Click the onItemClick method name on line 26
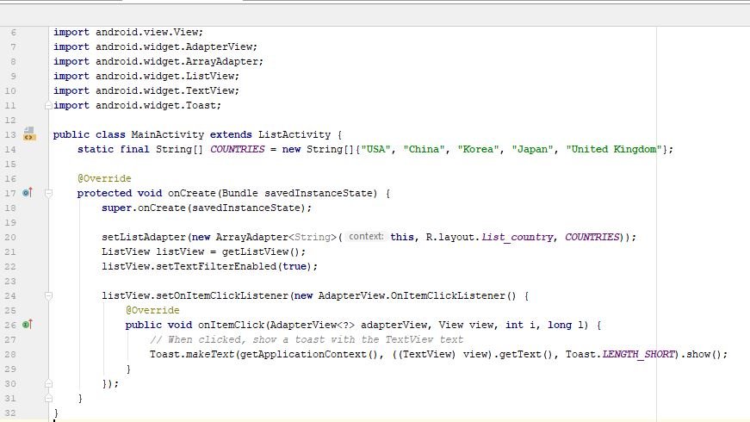750x422 pixels. (231, 325)
